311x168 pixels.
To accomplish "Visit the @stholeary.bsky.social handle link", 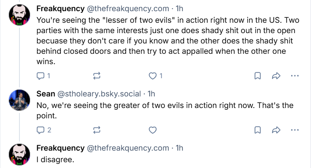I will (101, 94).
